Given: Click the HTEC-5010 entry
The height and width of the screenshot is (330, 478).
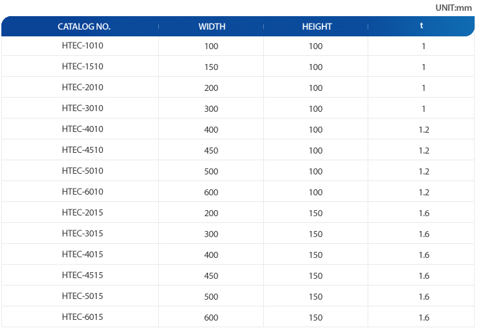Looking at the screenshot, I should point(83,171).
